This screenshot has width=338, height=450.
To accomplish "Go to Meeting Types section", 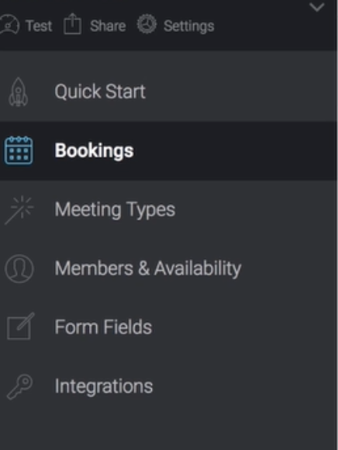I will pos(168,209).
